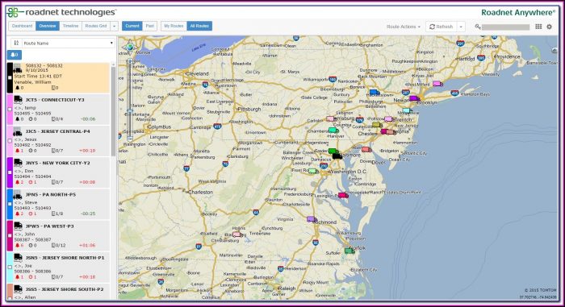The width and height of the screenshot is (565, 307).
Task: Expand the Refresh options arrow
Action: [x=461, y=27]
